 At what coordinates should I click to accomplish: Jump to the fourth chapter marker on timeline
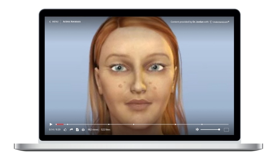[175, 124]
